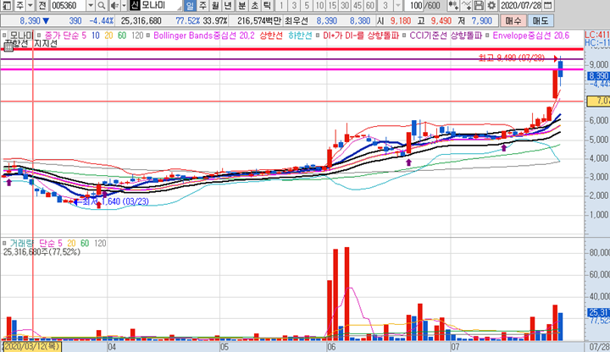Click the Bollinger Bands중심선 20,2 legend
Screen dimensions: 610x352
204,36
